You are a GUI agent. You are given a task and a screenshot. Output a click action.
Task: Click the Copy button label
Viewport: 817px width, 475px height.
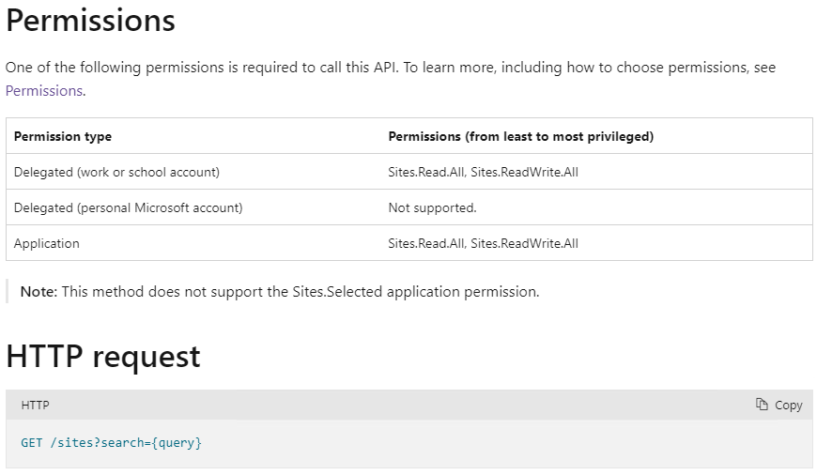point(788,406)
